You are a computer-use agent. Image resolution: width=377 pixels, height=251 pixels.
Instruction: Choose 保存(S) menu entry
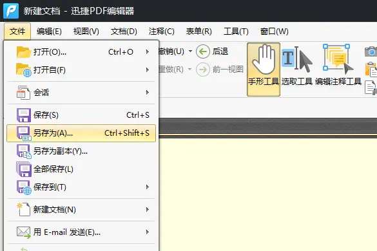click(81, 115)
